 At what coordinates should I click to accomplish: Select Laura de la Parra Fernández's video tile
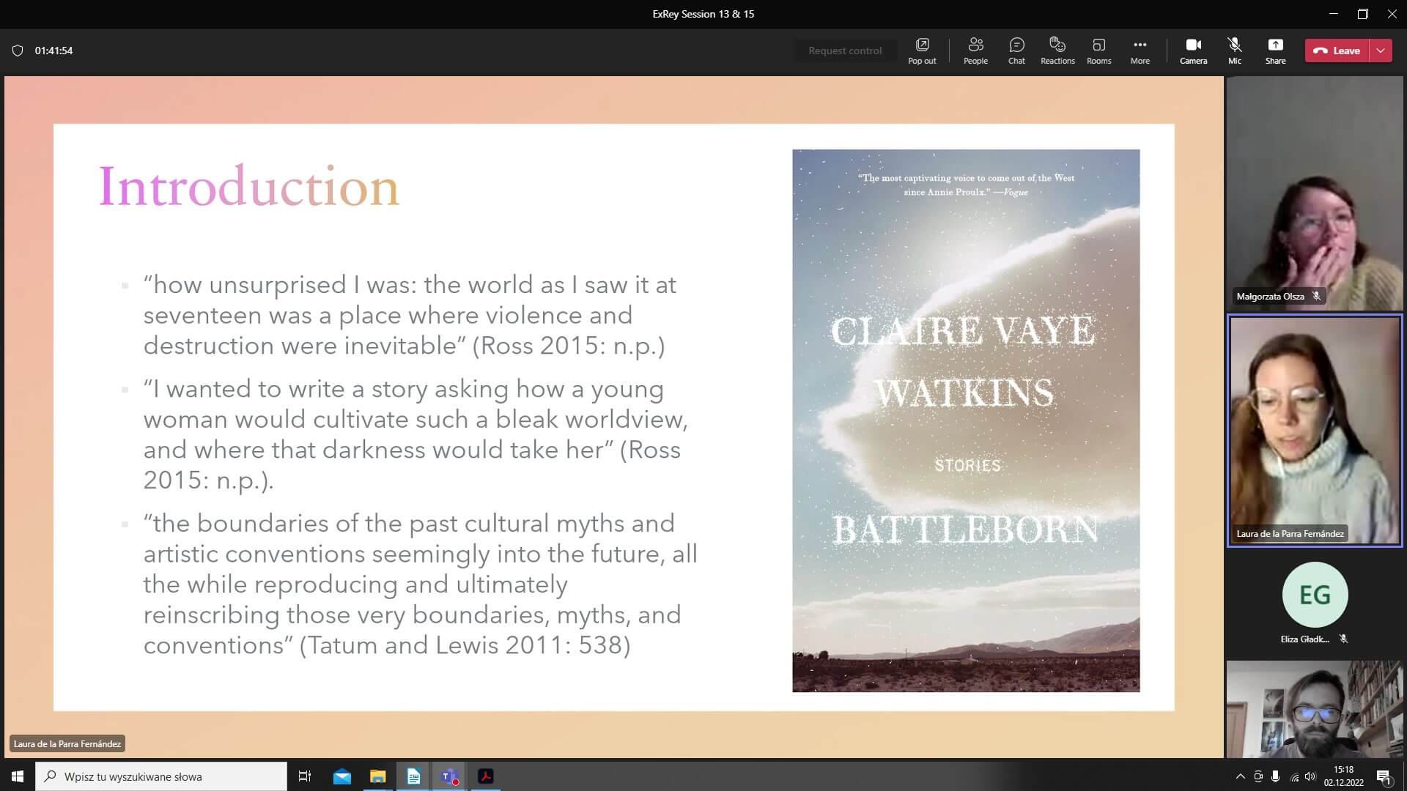tap(1315, 431)
